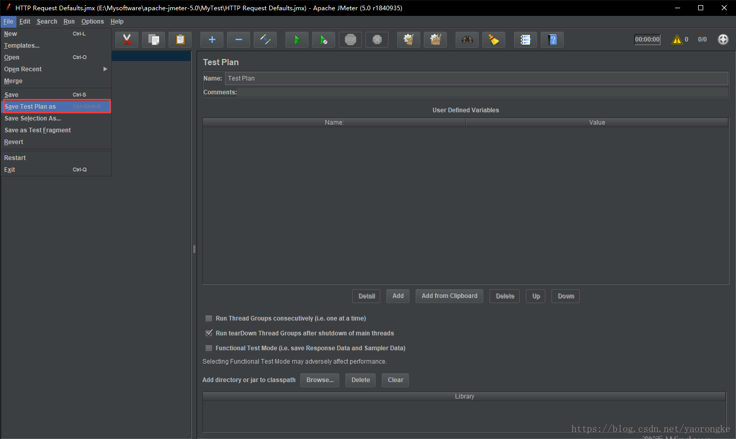Click the Name input field

point(477,78)
